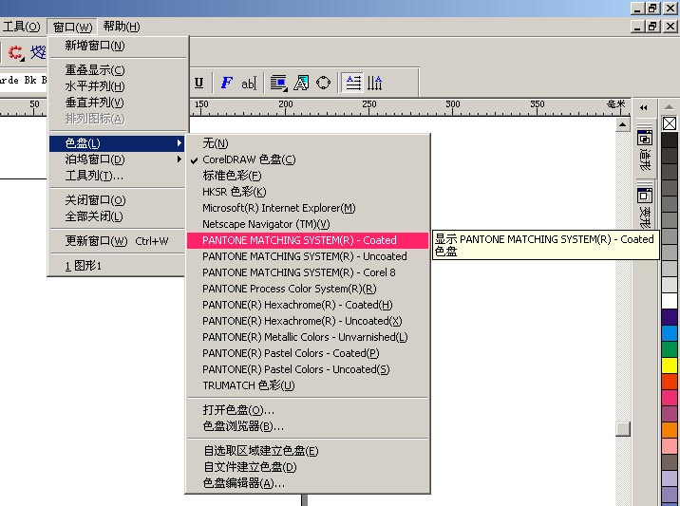Enable PANTONE MATCHING SYSTEM(R) - Coated palette
Viewport: 680px width, 506px height.
pos(308,240)
